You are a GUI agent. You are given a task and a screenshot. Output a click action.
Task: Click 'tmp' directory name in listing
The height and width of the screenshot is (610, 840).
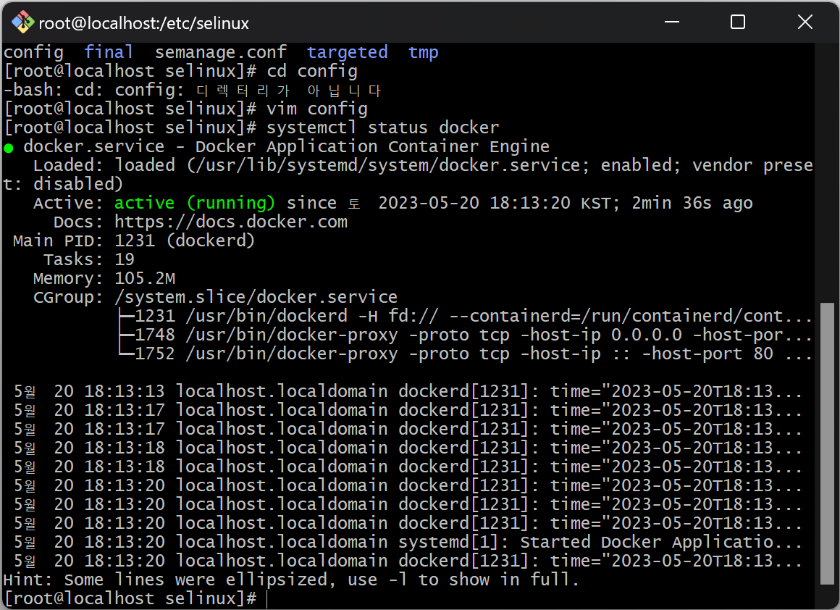(x=423, y=52)
